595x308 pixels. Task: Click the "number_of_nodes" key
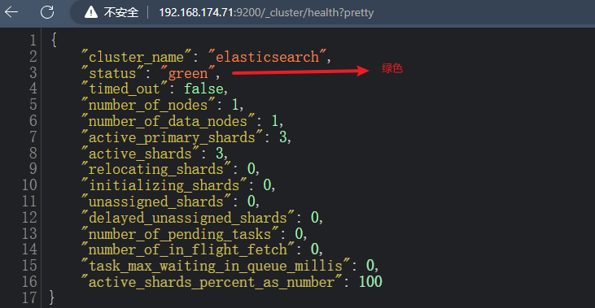coord(148,105)
